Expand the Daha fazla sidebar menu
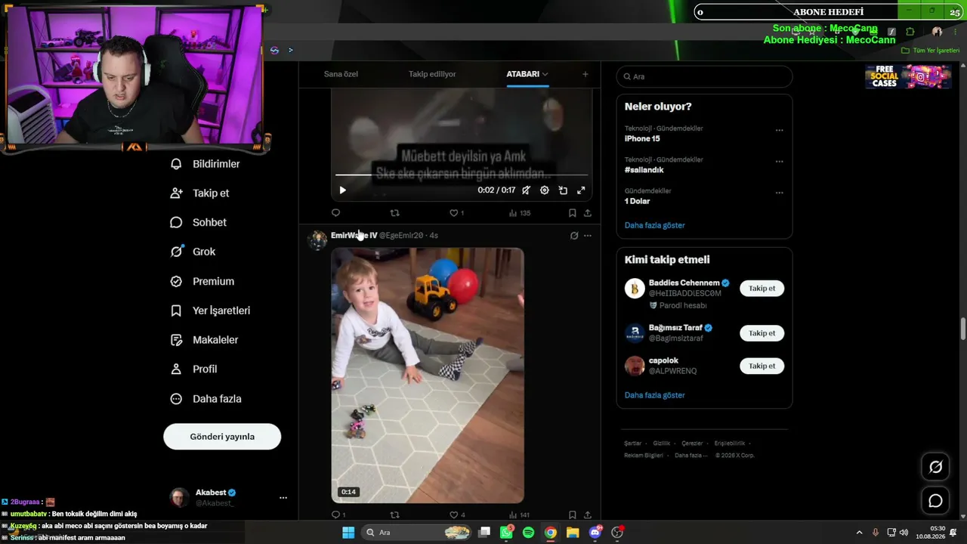Image resolution: width=967 pixels, height=544 pixels. click(205, 399)
